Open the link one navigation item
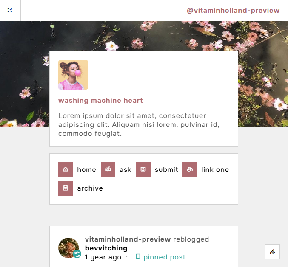This screenshot has width=288, height=267. (x=215, y=170)
